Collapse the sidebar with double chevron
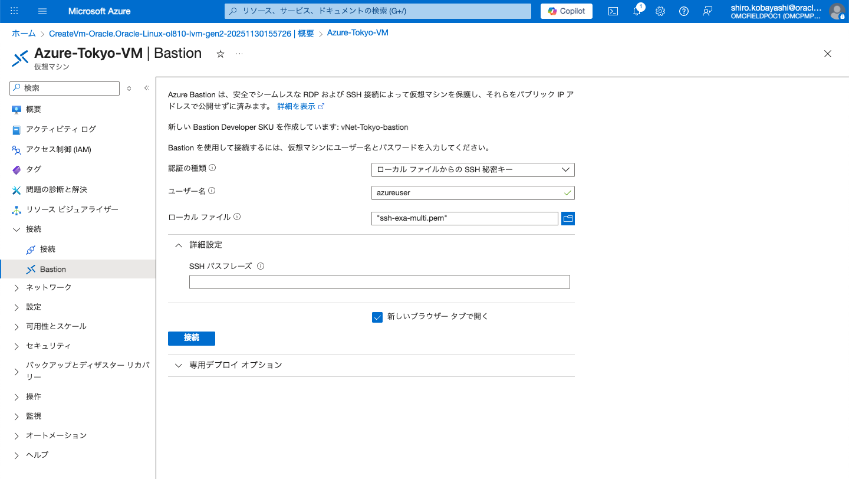The height and width of the screenshot is (479, 849). [146, 88]
